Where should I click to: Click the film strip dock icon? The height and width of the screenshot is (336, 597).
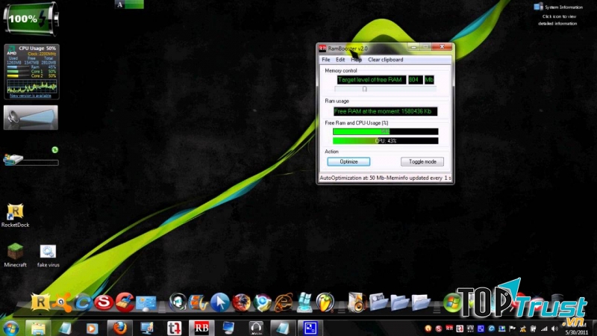(x=199, y=302)
